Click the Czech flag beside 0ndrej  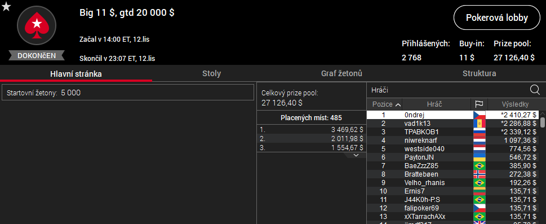click(x=479, y=115)
